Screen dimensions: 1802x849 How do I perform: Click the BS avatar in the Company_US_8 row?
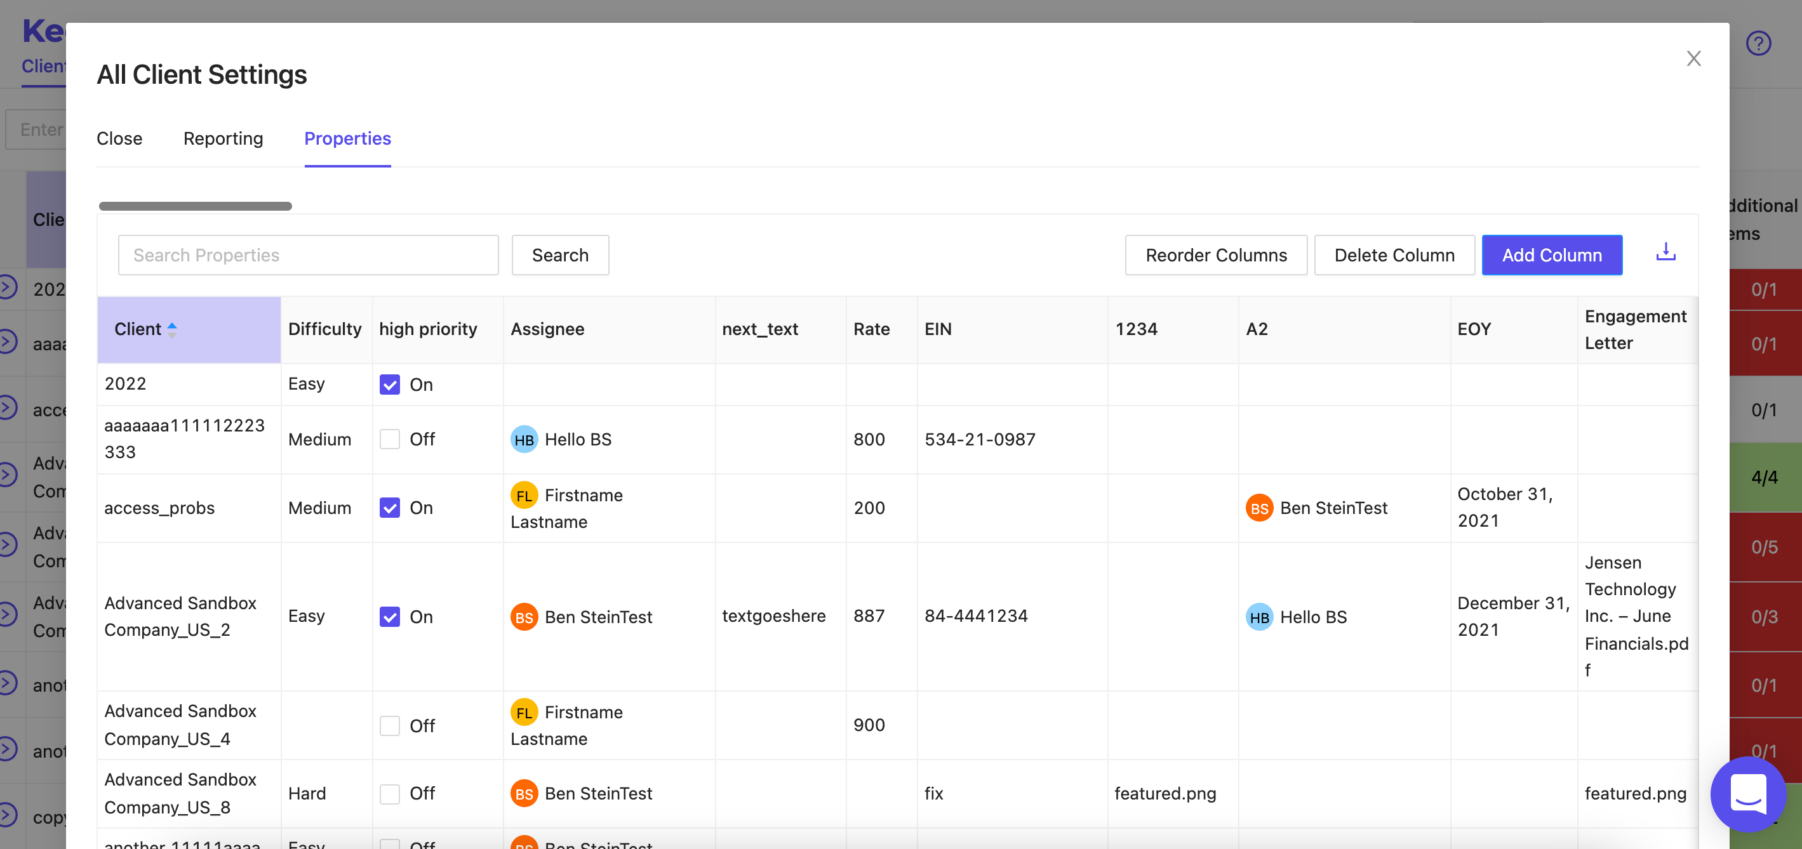[523, 794]
